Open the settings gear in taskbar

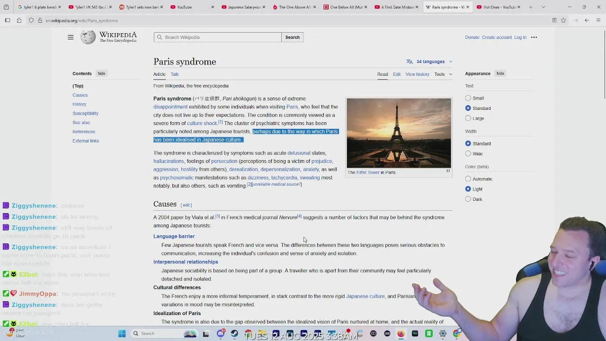click(x=443, y=333)
